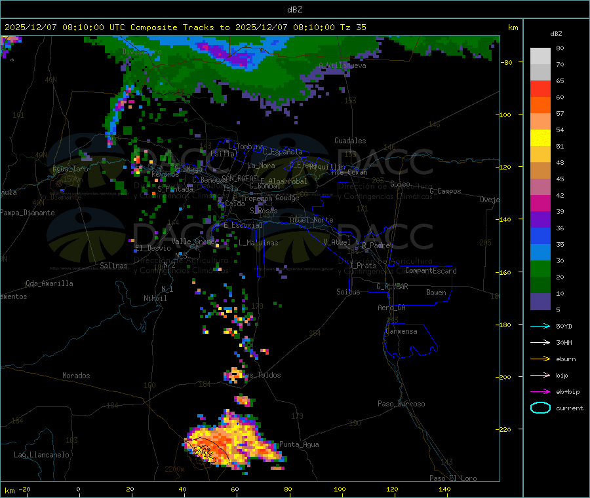This screenshot has width=590, height=498.
Task: Click the yellow eburn arrow in legend
Action: click(x=540, y=359)
